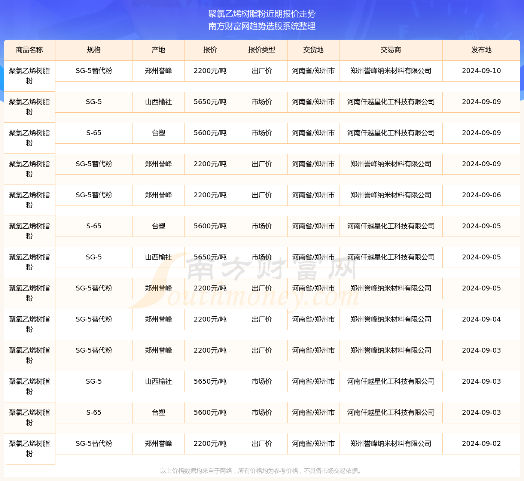The height and width of the screenshot is (481, 524).
Task: Click the title 聚氯乙烯树脂粉近期报价走势
Action: 262,14
